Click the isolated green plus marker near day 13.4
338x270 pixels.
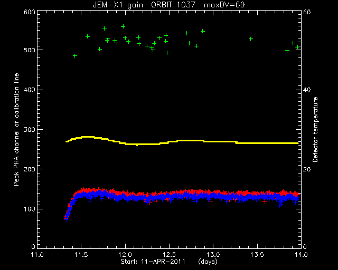251,39
